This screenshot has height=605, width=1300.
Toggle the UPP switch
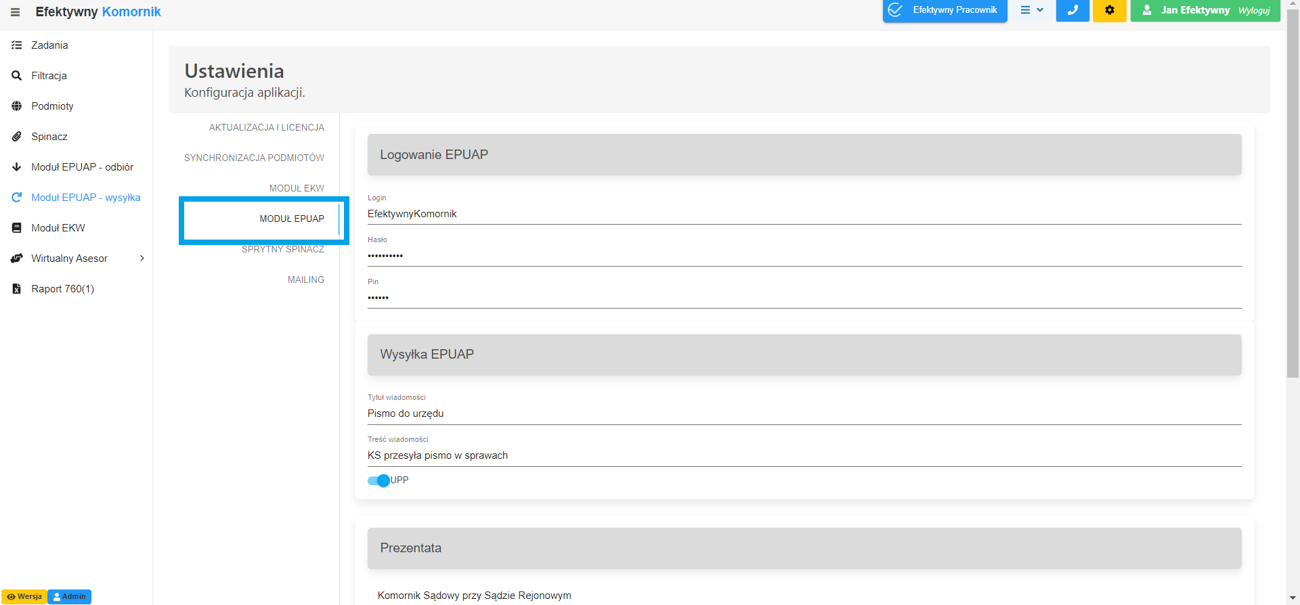click(378, 480)
